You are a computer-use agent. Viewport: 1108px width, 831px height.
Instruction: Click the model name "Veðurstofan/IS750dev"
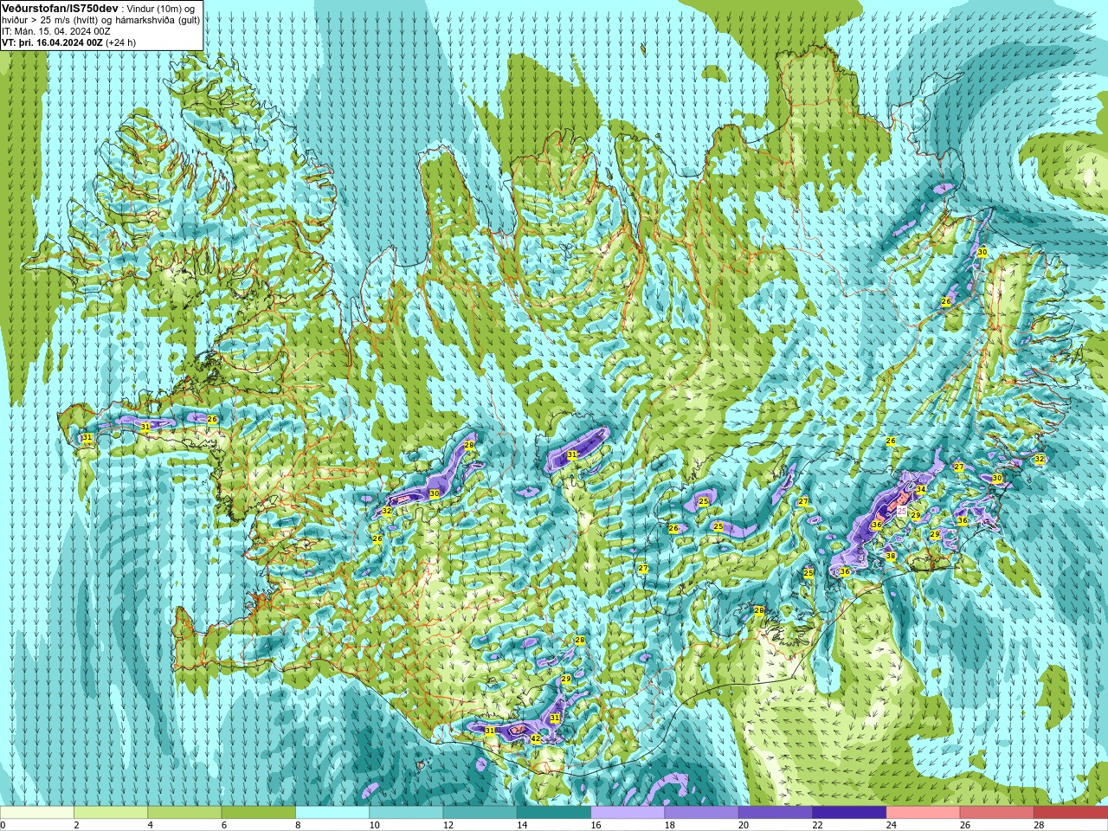[x=60, y=8]
